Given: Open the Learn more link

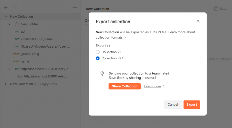Looking at the screenshot, I should click(153, 86).
